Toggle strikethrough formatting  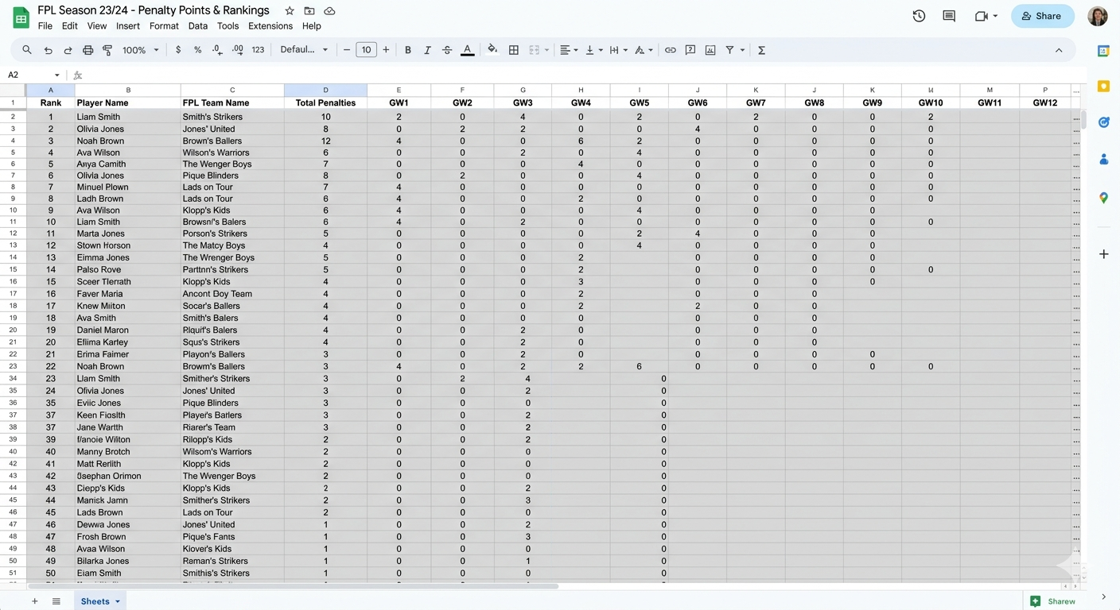point(447,50)
